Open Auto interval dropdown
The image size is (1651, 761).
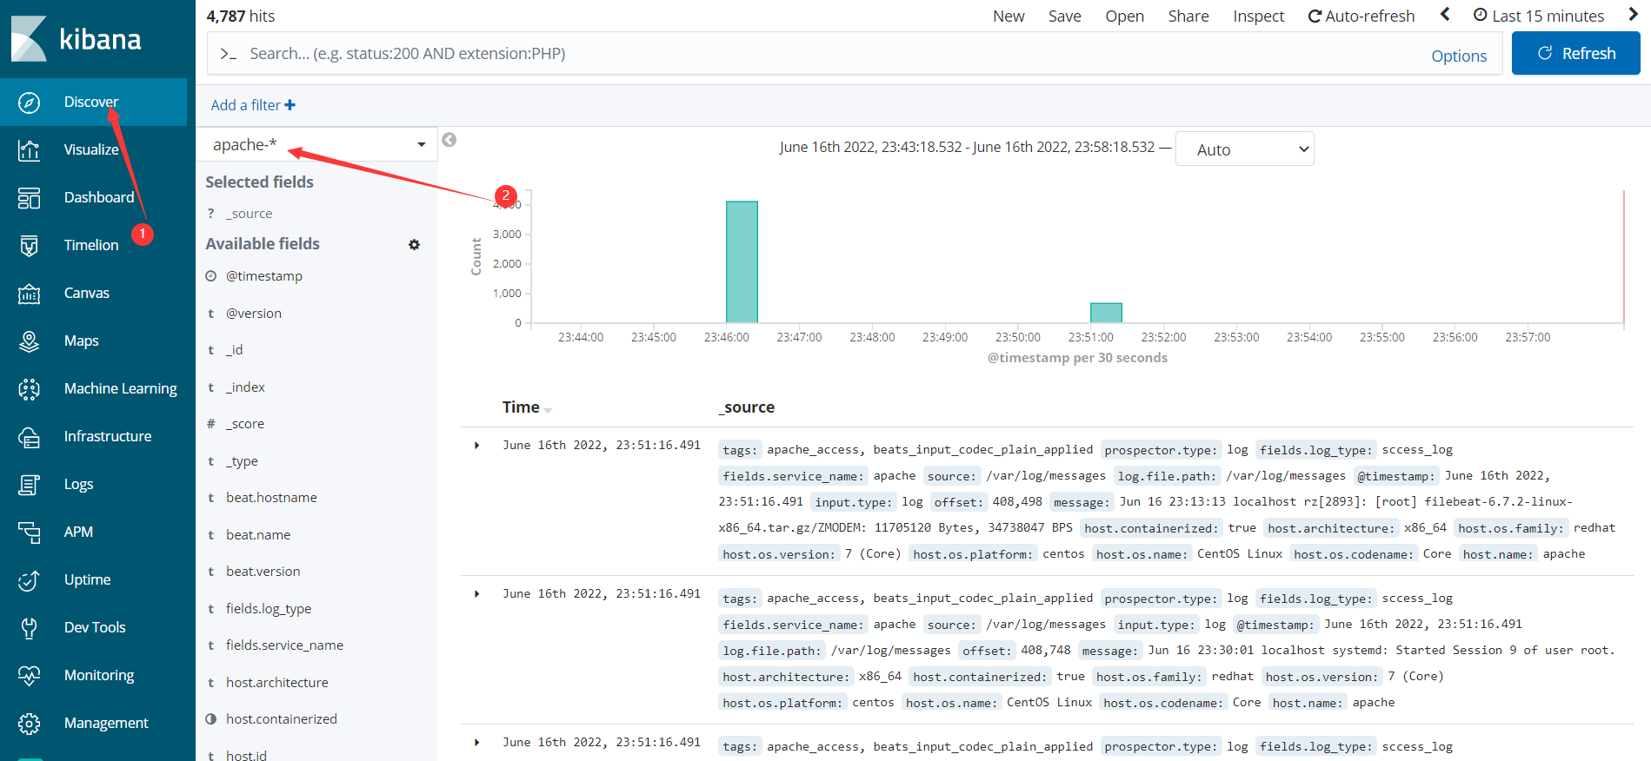1244,149
